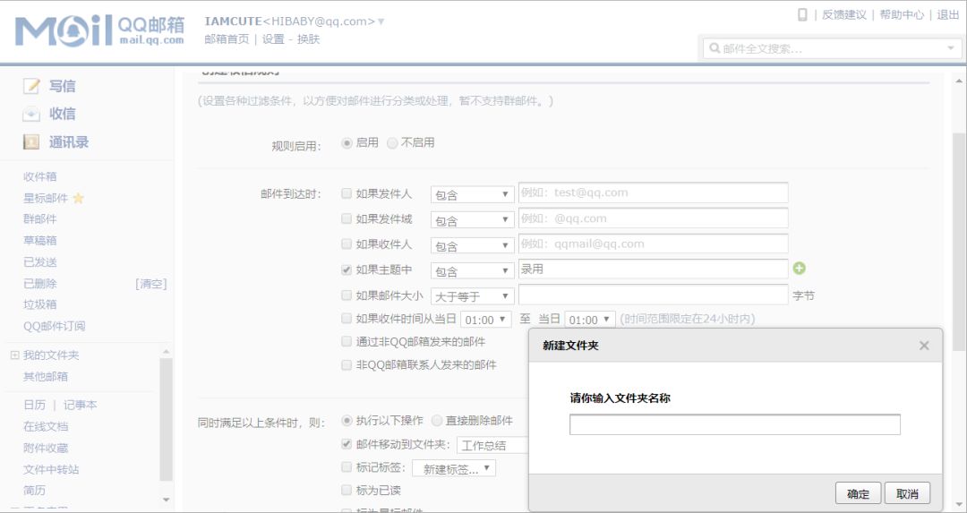Expand 我的文件夹 in the sidebar
Viewport: 967px width, 513px height.
click(14, 355)
